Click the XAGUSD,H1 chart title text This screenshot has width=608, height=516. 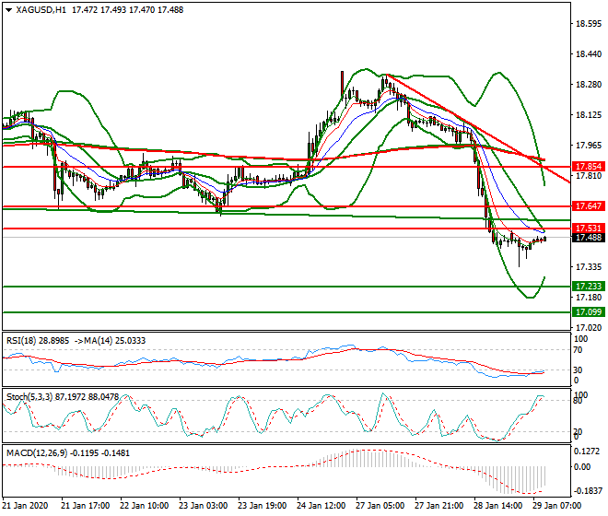point(41,10)
